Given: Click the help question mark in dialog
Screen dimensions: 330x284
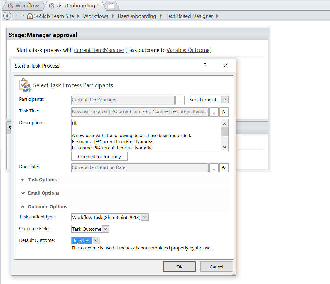Looking at the screenshot, I should pyautogui.click(x=205, y=66).
